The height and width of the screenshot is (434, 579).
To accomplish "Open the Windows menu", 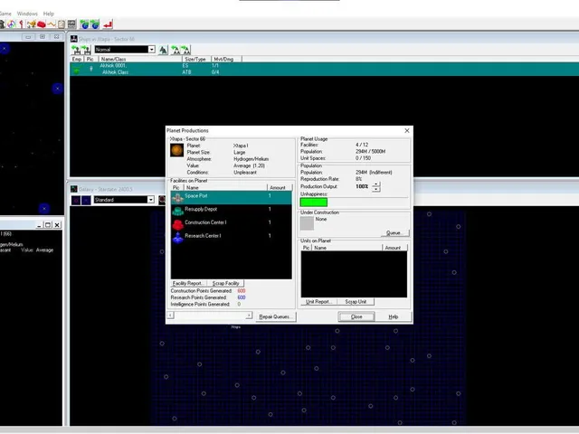I will [27, 14].
